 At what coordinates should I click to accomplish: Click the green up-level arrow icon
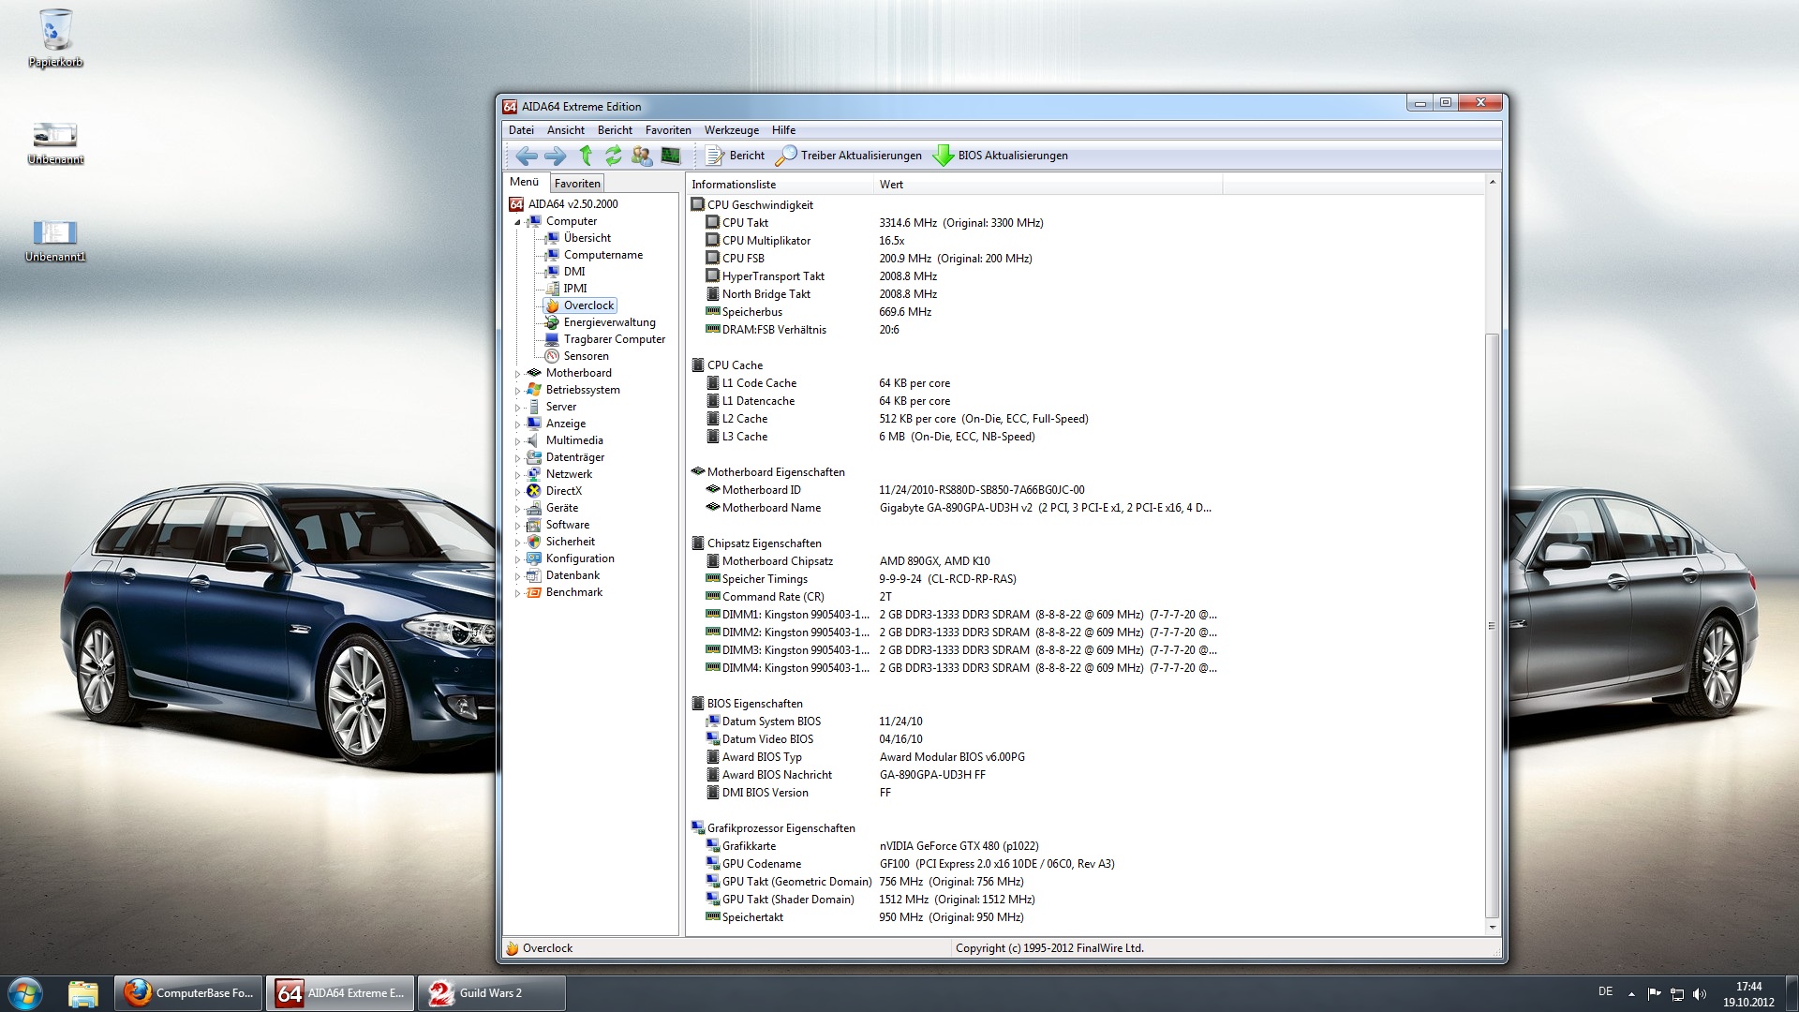[586, 156]
